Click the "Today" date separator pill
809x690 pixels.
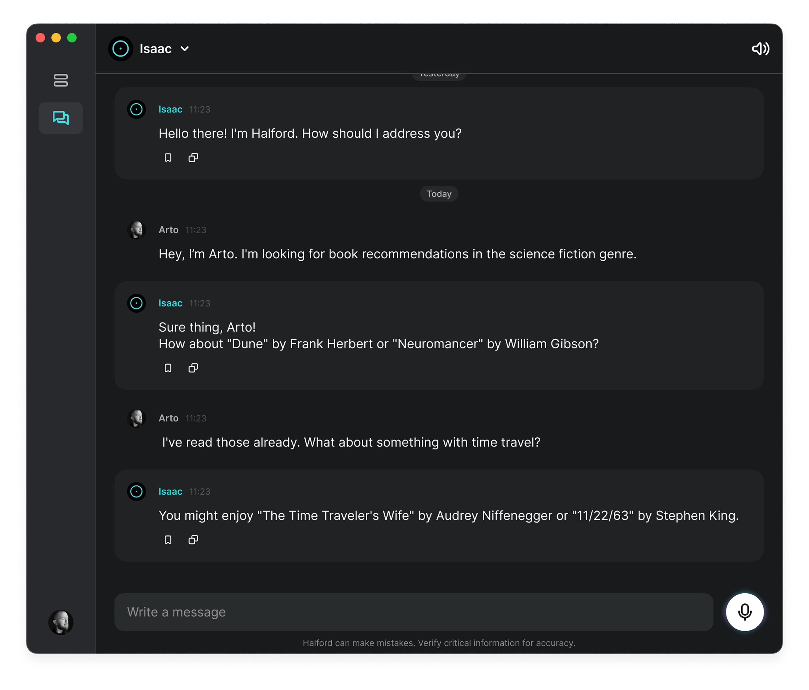click(439, 194)
